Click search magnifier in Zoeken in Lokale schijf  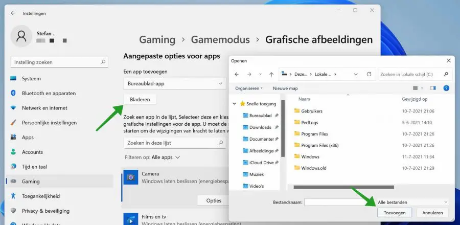(446, 75)
